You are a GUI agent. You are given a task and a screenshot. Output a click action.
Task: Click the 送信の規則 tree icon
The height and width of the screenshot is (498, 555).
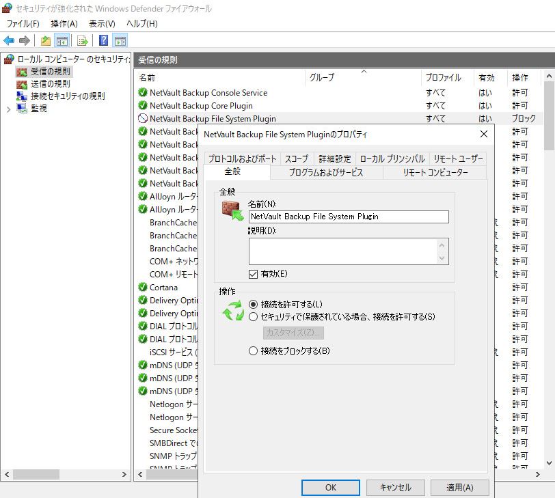22,85
